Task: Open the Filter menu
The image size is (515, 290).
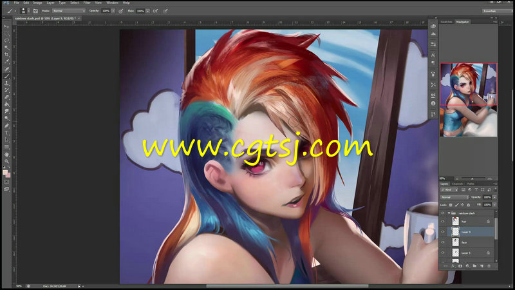Action: pyautogui.click(x=87, y=3)
